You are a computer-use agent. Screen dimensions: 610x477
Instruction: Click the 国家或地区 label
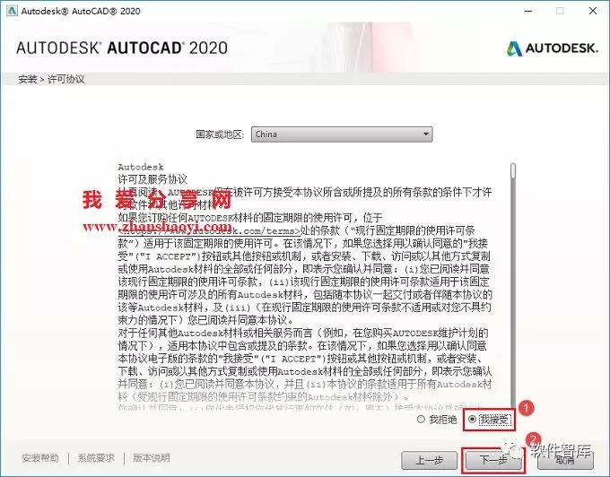220,134
